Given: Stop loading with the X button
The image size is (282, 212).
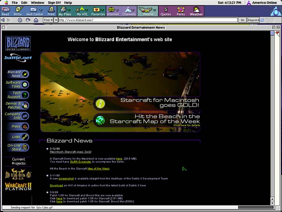Looking at the screenshot, I should tap(19, 20).
